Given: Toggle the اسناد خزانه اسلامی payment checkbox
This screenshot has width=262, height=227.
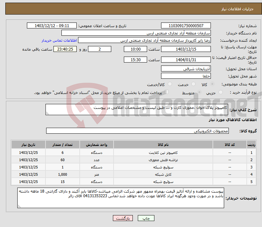Looking at the screenshot, I should (x=167, y=92).
